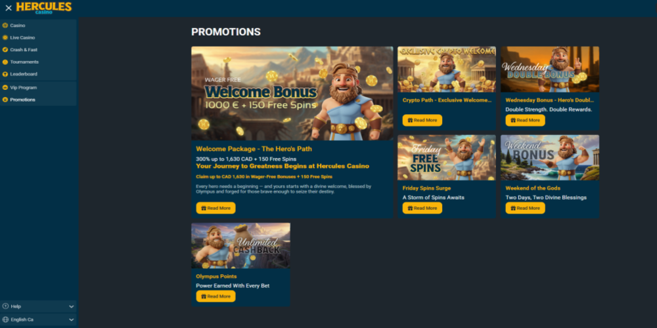Open Tournaments via its sidebar icon

[x=5, y=62]
